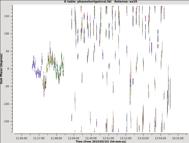Click the 14:15:00 time tick label
Screen dimensions: 189x143
click(x=178, y=138)
